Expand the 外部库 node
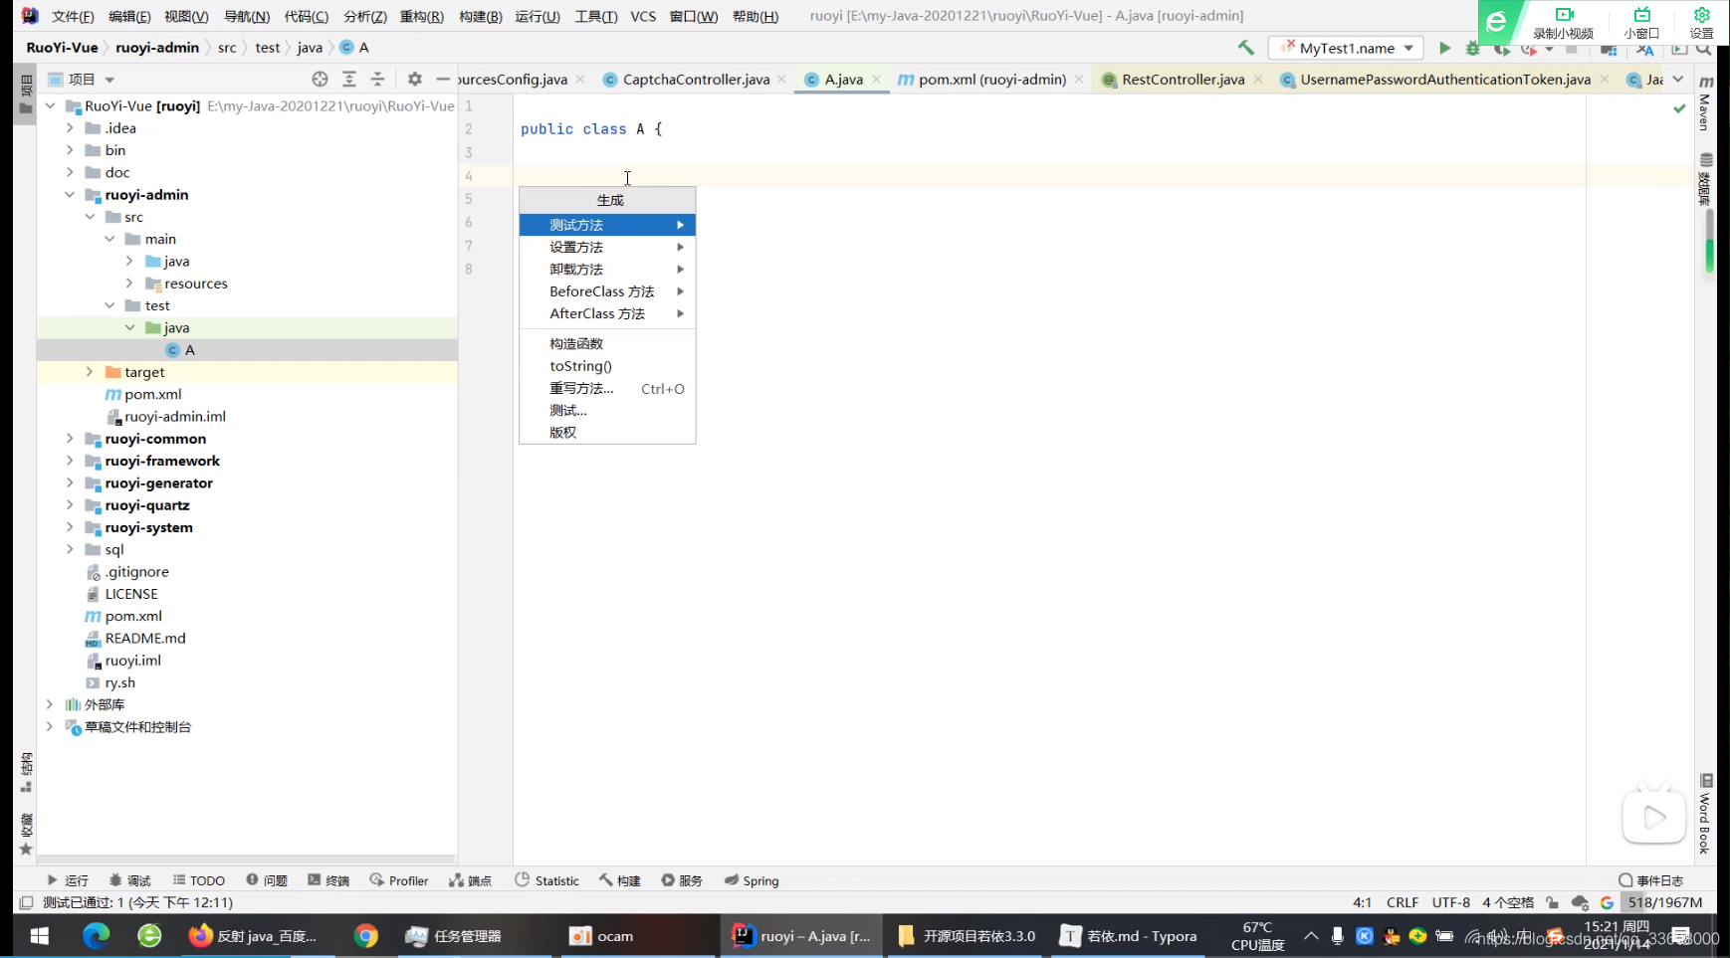 [x=50, y=704]
